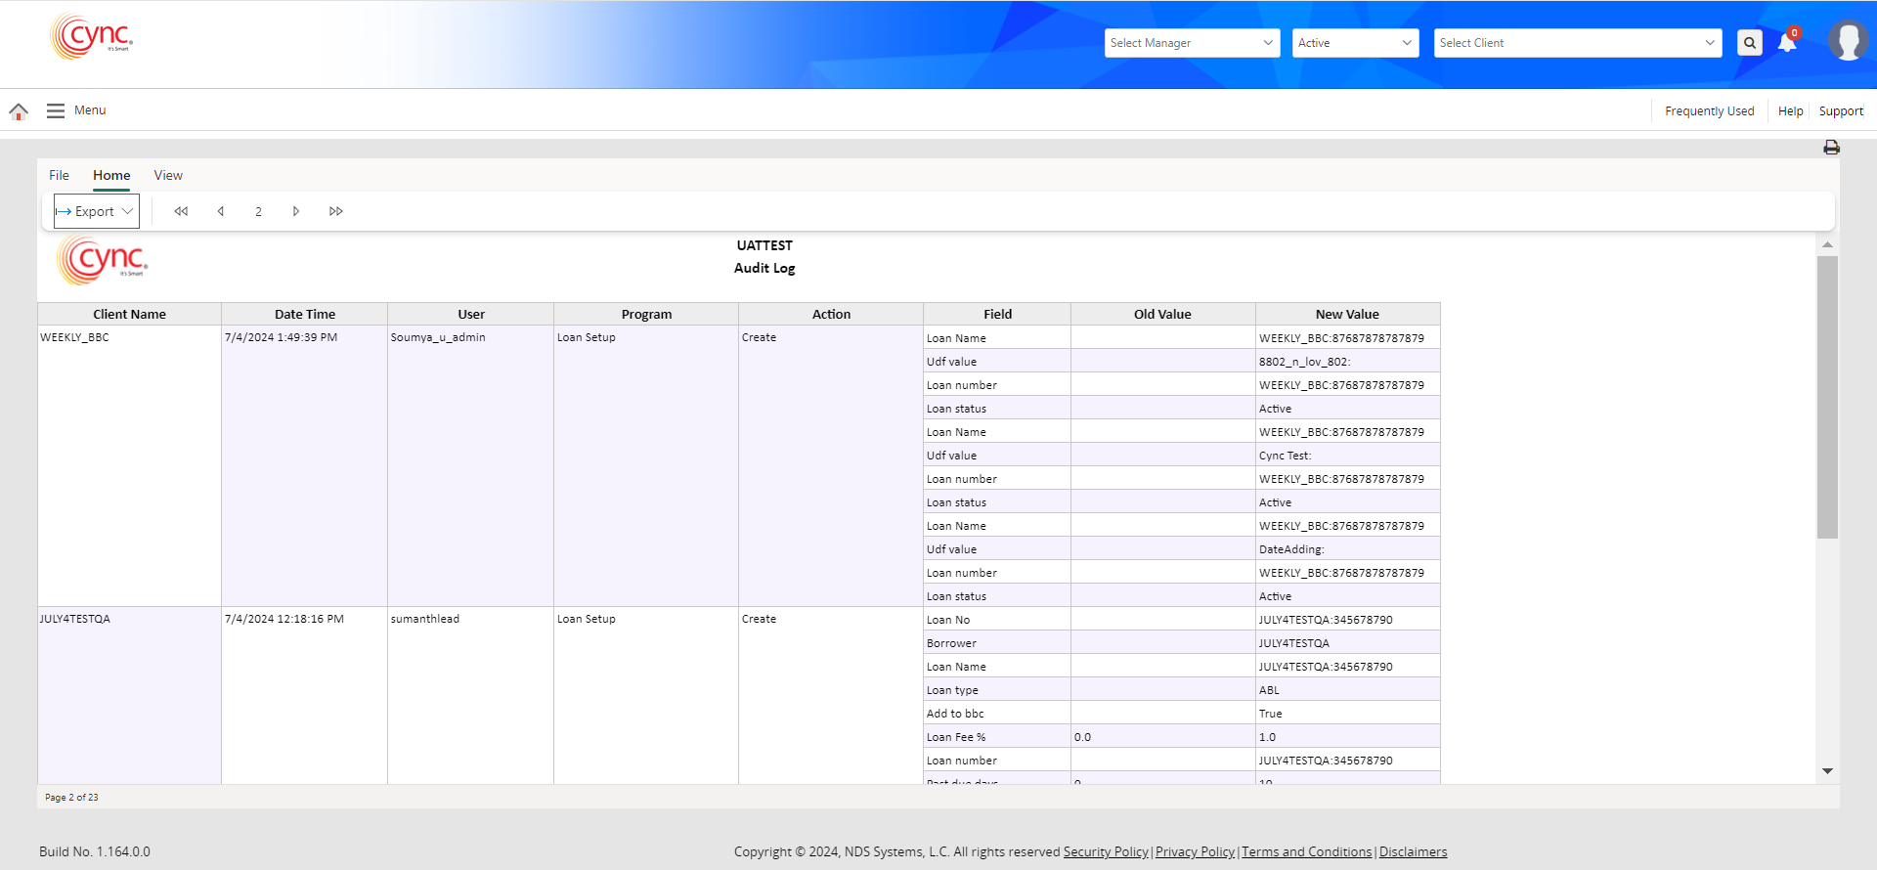The width and height of the screenshot is (1877, 870).
Task: Open the notifications bell
Action: [x=1787, y=43]
